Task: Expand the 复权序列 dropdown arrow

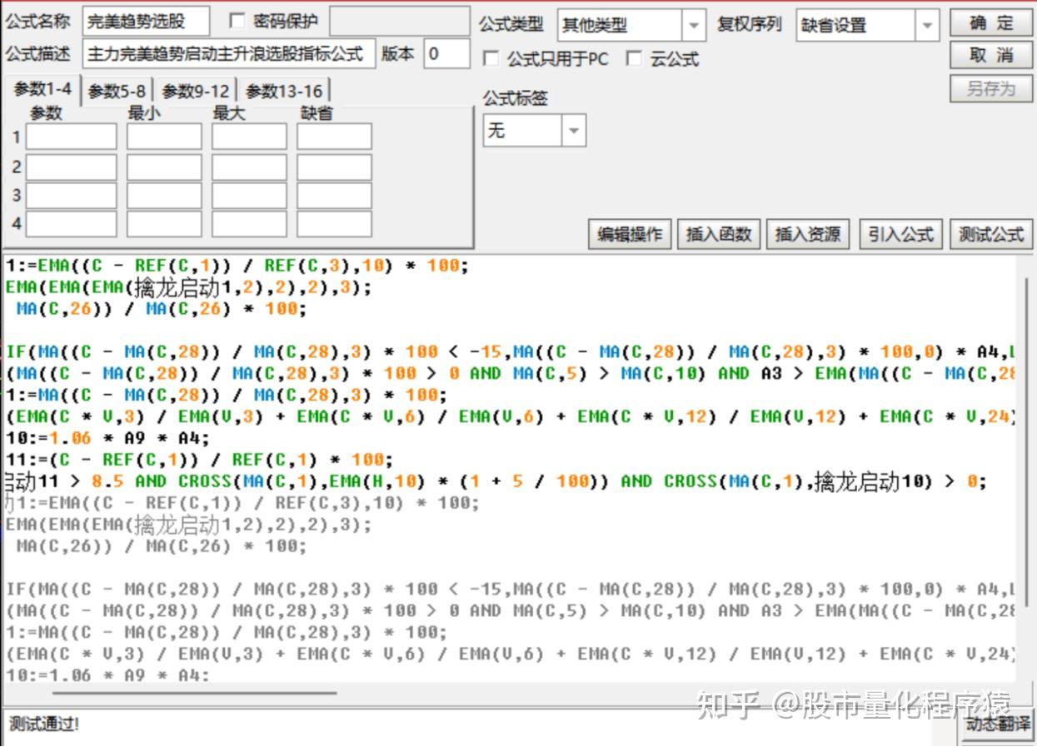Action: coord(928,26)
